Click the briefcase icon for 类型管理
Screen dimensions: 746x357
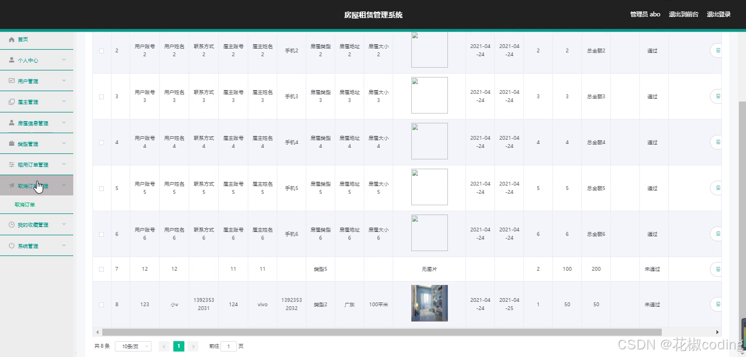11,144
